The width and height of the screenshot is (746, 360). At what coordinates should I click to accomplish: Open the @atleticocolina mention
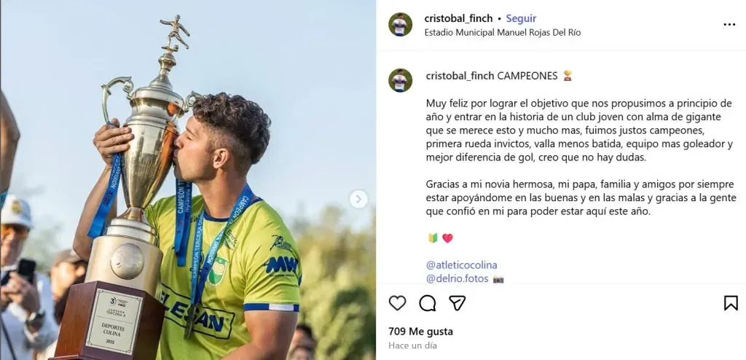(461, 265)
